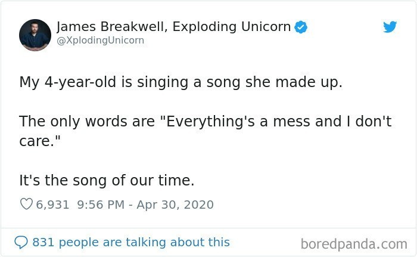Click the boredpanda.com watermark
Image resolution: width=417 pixels, height=257 pixels.
click(x=354, y=244)
